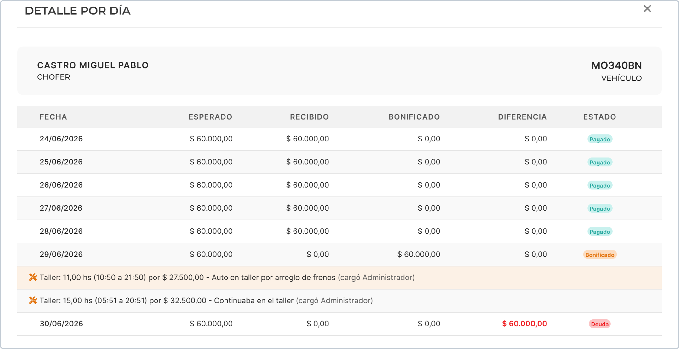Click the wrench icon for brake repair note
This screenshot has width=679, height=349.
point(33,277)
